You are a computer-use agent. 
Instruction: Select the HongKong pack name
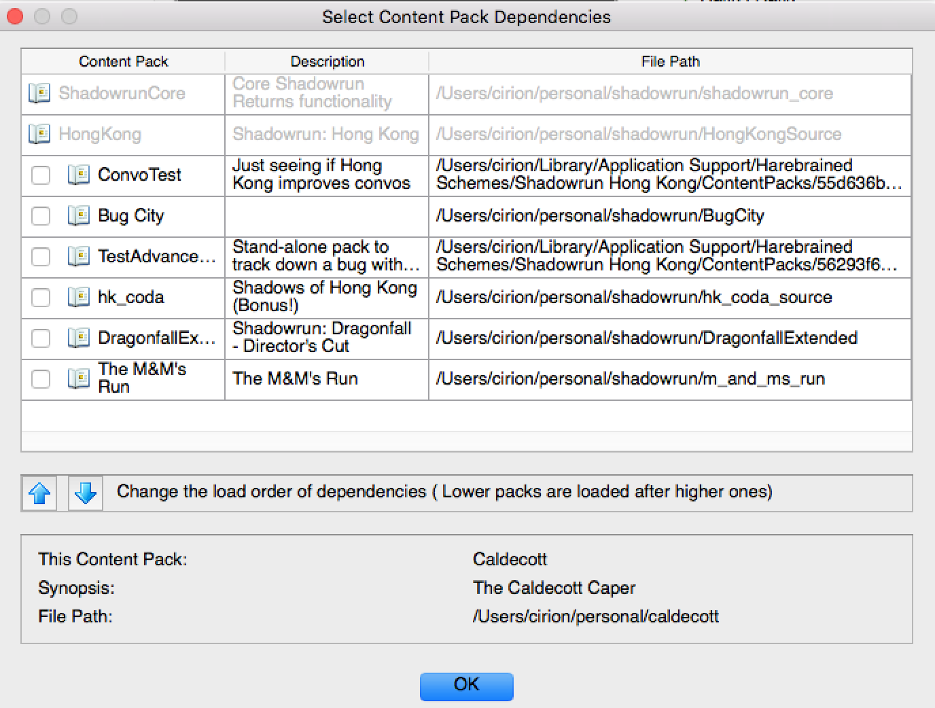(100, 134)
